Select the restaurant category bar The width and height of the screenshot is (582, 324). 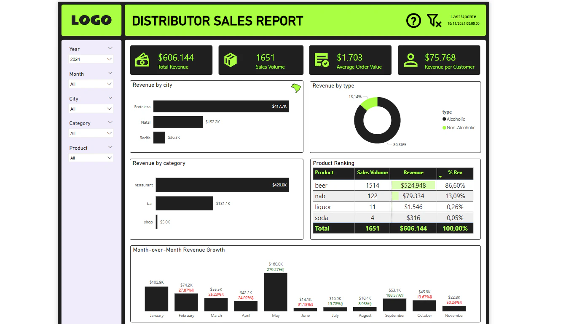[x=223, y=185]
